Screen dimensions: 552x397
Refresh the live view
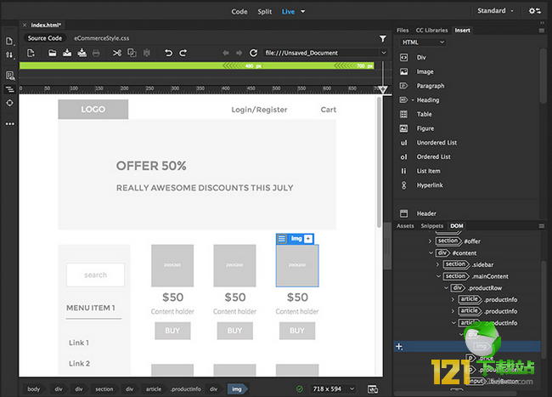253,53
